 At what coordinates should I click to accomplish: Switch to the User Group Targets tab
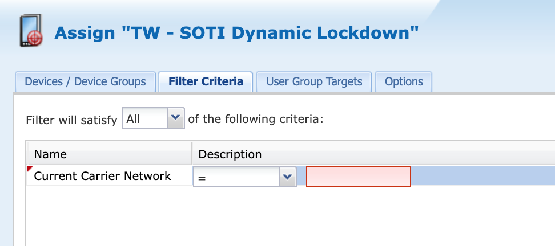coord(314,81)
